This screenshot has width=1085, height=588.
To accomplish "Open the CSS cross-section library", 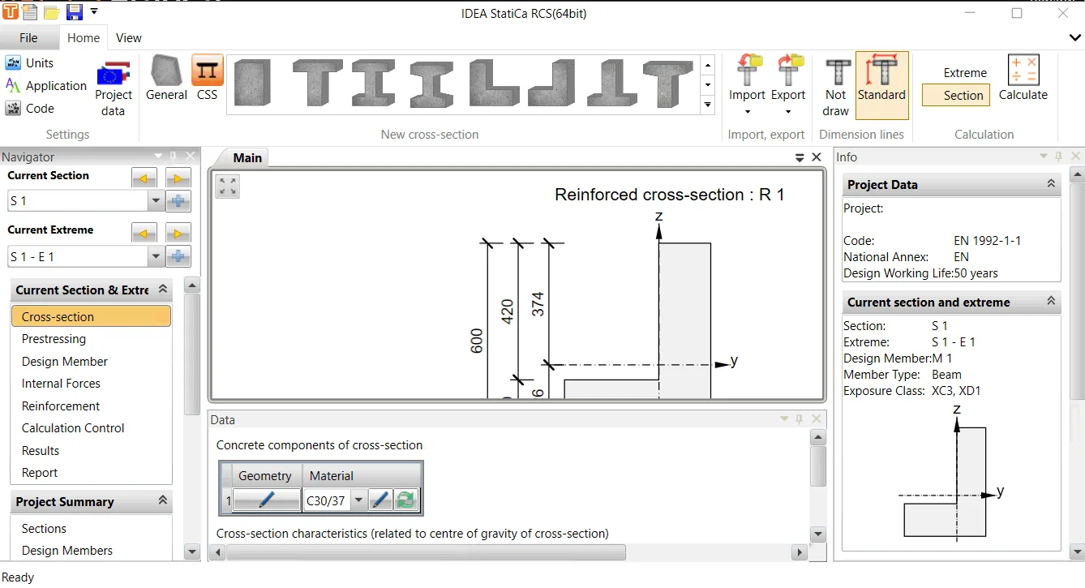I will (208, 79).
